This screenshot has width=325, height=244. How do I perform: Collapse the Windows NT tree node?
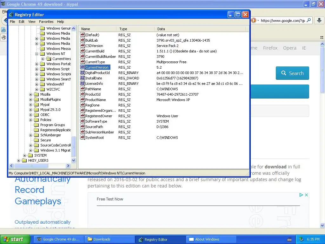pos(37,54)
